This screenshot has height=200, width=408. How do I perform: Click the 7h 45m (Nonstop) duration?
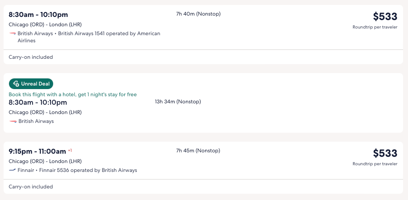[198, 151]
